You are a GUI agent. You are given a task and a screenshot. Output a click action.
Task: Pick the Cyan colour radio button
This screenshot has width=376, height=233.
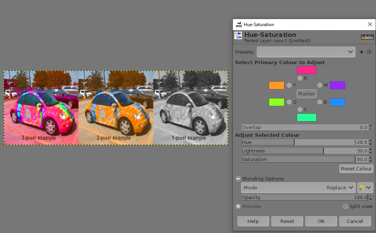click(300, 109)
